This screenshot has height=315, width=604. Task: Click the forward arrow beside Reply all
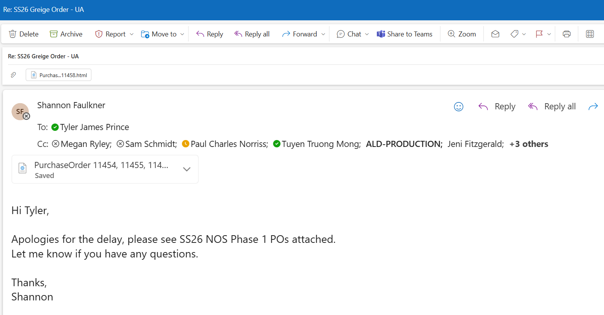click(593, 107)
